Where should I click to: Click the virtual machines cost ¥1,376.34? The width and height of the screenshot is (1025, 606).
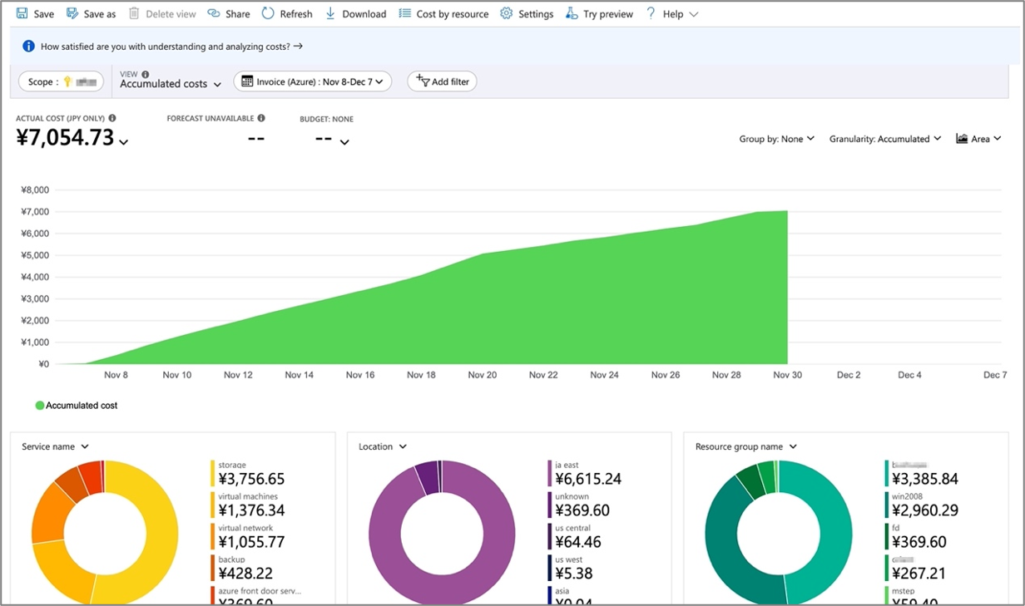point(251,510)
